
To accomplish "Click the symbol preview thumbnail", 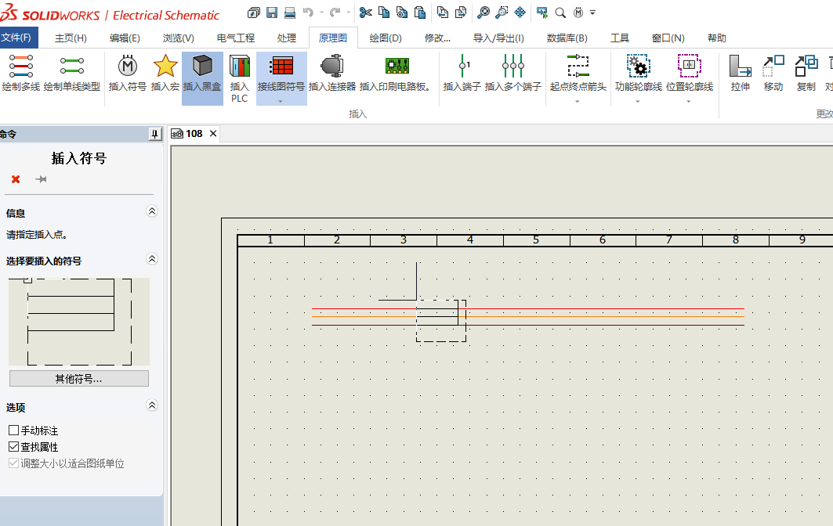I will click(x=78, y=321).
